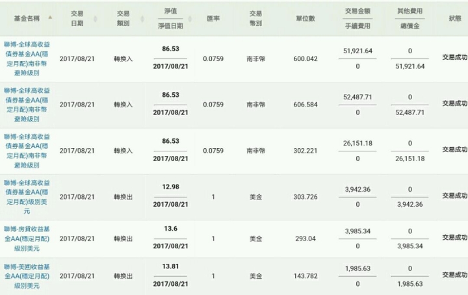Click the 交易幣別 column header
This screenshot has height=295, width=468.
click(x=256, y=18)
